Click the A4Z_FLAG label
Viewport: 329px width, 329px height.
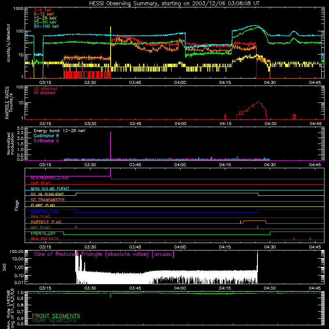click(x=40, y=227)
